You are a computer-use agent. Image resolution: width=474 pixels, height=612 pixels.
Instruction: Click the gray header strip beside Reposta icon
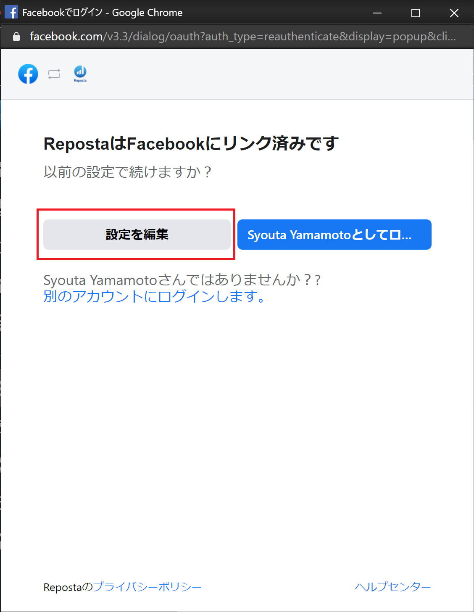tap(277, 74)
